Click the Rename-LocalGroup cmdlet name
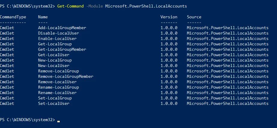The width and height of the screenshot is (277, 128). tap(59, 87)
